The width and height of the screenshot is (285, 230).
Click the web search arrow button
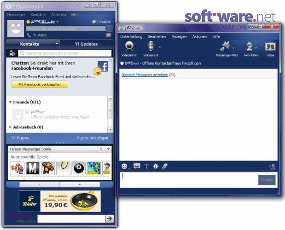(x=110, y=218)
